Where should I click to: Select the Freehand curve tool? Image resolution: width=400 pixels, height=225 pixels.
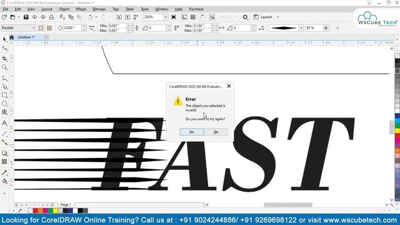pos(4,78)
